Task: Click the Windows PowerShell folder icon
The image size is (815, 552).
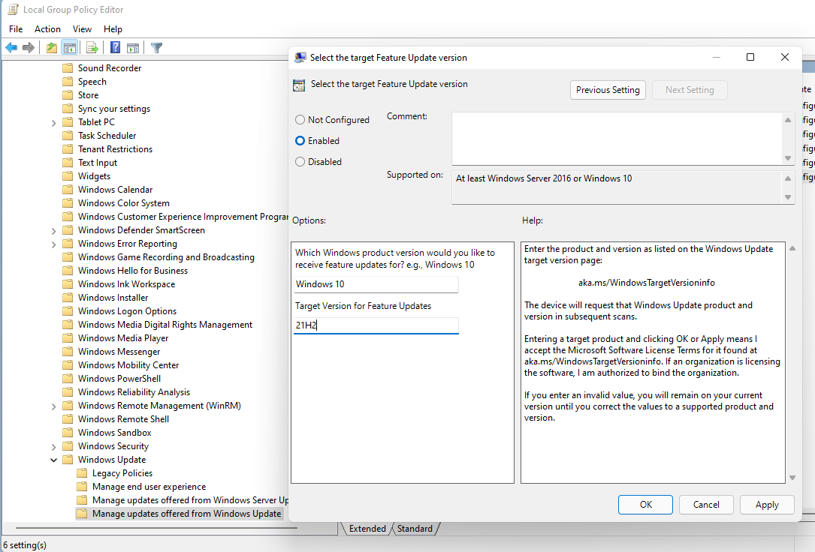Action: point(68,378)
